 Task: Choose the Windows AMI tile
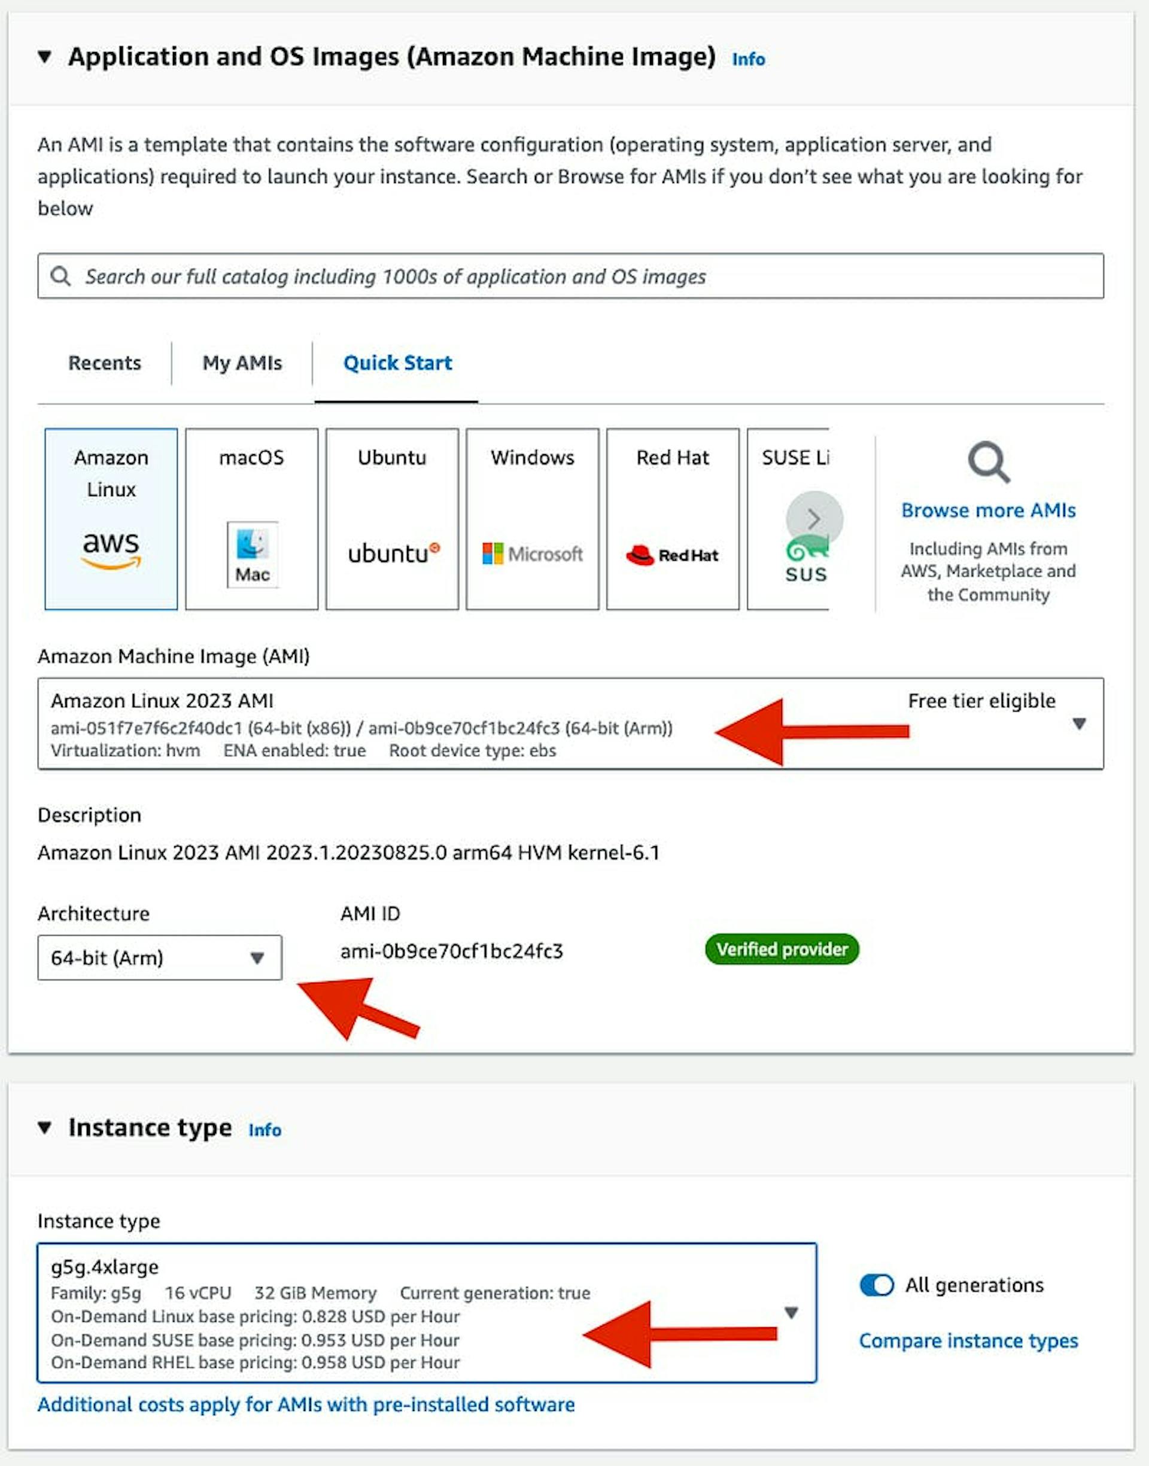[533, 519]
